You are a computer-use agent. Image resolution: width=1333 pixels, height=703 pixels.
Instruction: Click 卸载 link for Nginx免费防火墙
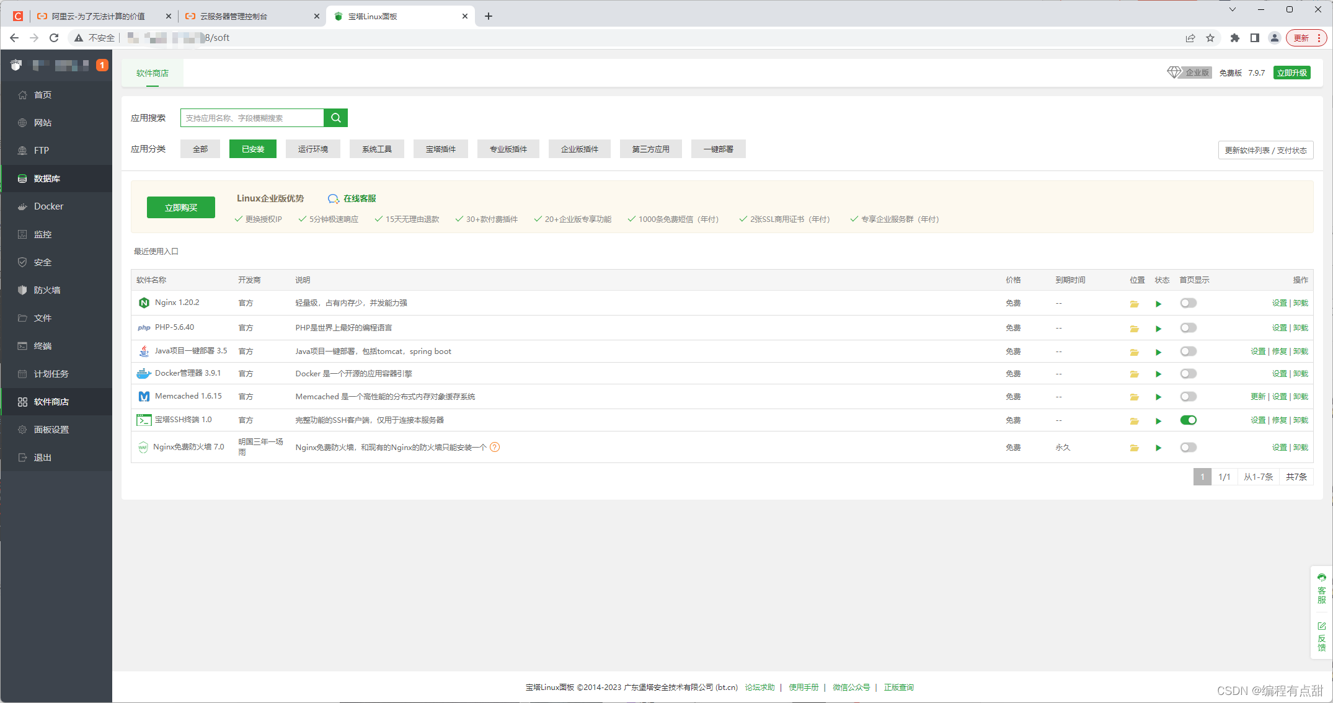point(1300,448)
